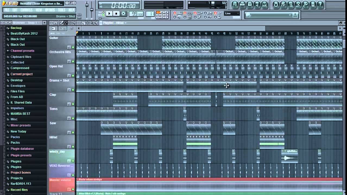
Task: Click the song position slider below transport
Action: coord(112,18)
